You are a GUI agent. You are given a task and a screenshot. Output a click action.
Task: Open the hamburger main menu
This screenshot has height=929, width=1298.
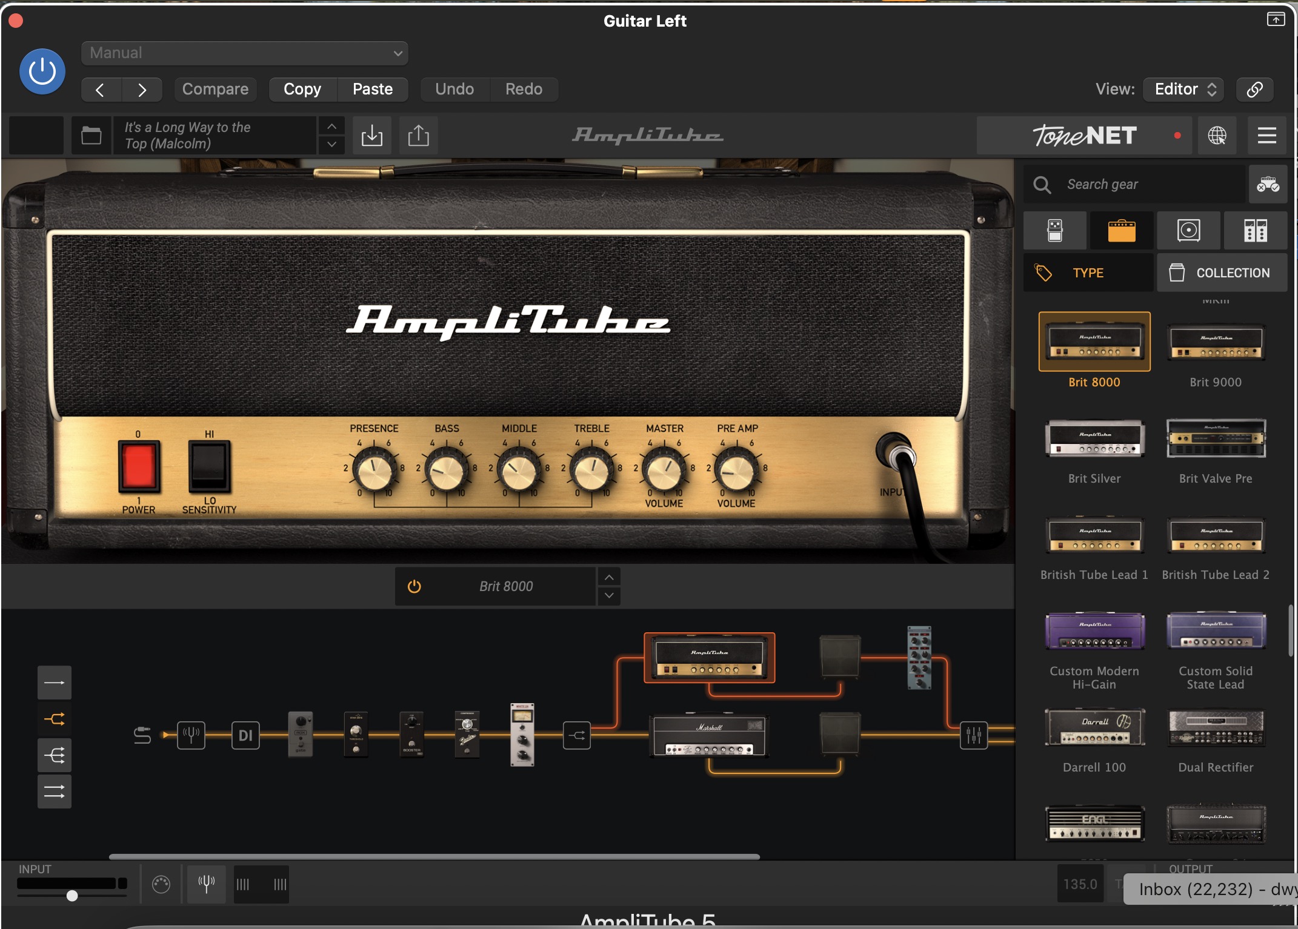(x=1266, y=135)
